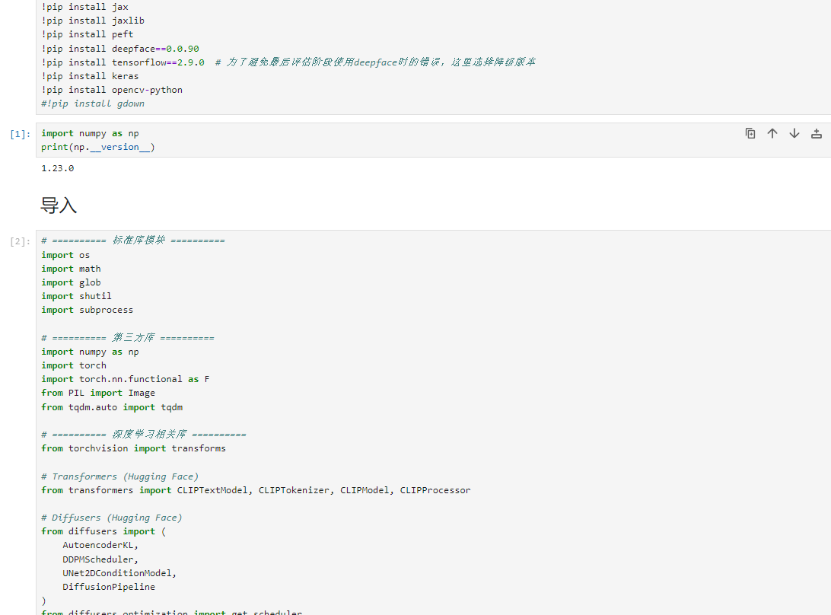Click the tensorflow==2.9.0 install line
Screen dimensions: 831x615
pos(123,62)
